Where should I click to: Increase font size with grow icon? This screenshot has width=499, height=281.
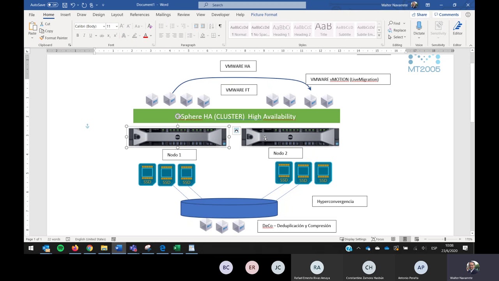pyautogui.click(x=122, y=26)
